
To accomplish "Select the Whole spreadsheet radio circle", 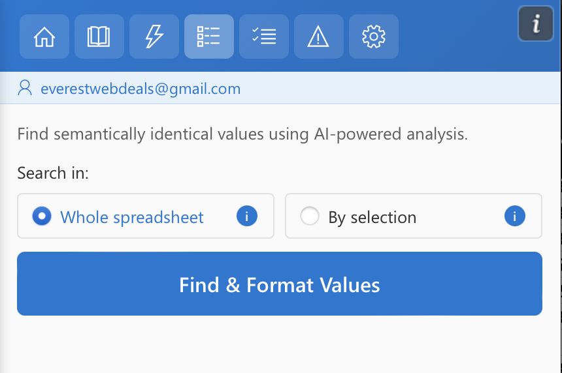I will coord(42,216).
